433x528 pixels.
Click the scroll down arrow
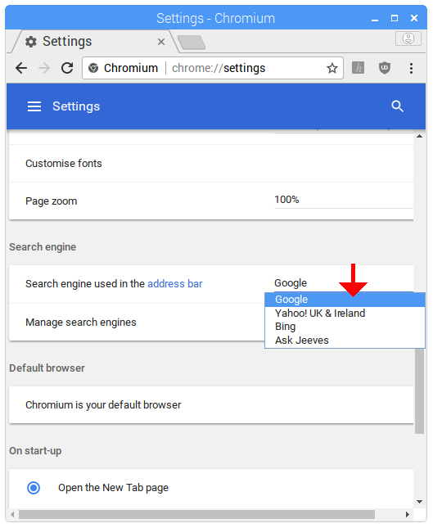click(x=420, y=502)
